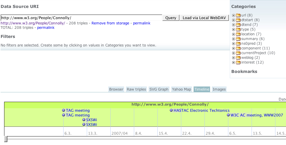The height and width of the screenshot is (145, 286).
Task: Click the Remove from storage link
Action: (x=110, y=23)
